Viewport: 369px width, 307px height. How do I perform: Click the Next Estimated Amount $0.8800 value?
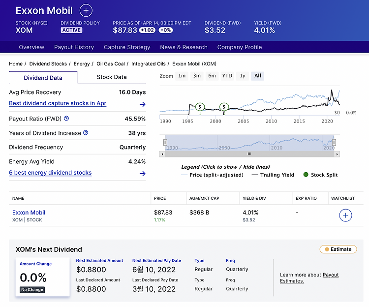(91, 270)
